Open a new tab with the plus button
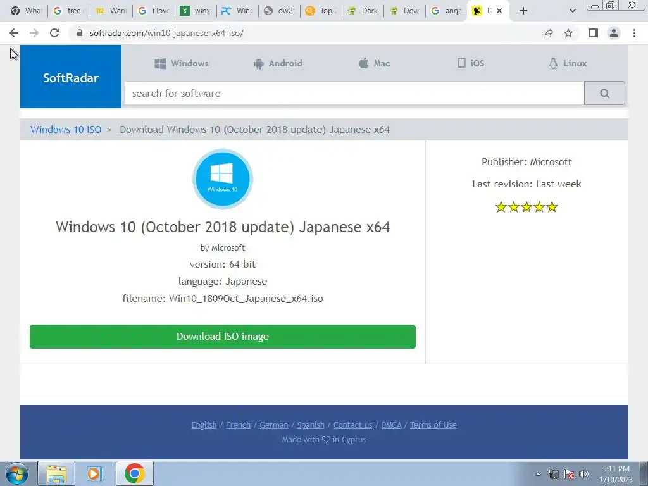Screen dimensions: 648x486 coord(523,11)
